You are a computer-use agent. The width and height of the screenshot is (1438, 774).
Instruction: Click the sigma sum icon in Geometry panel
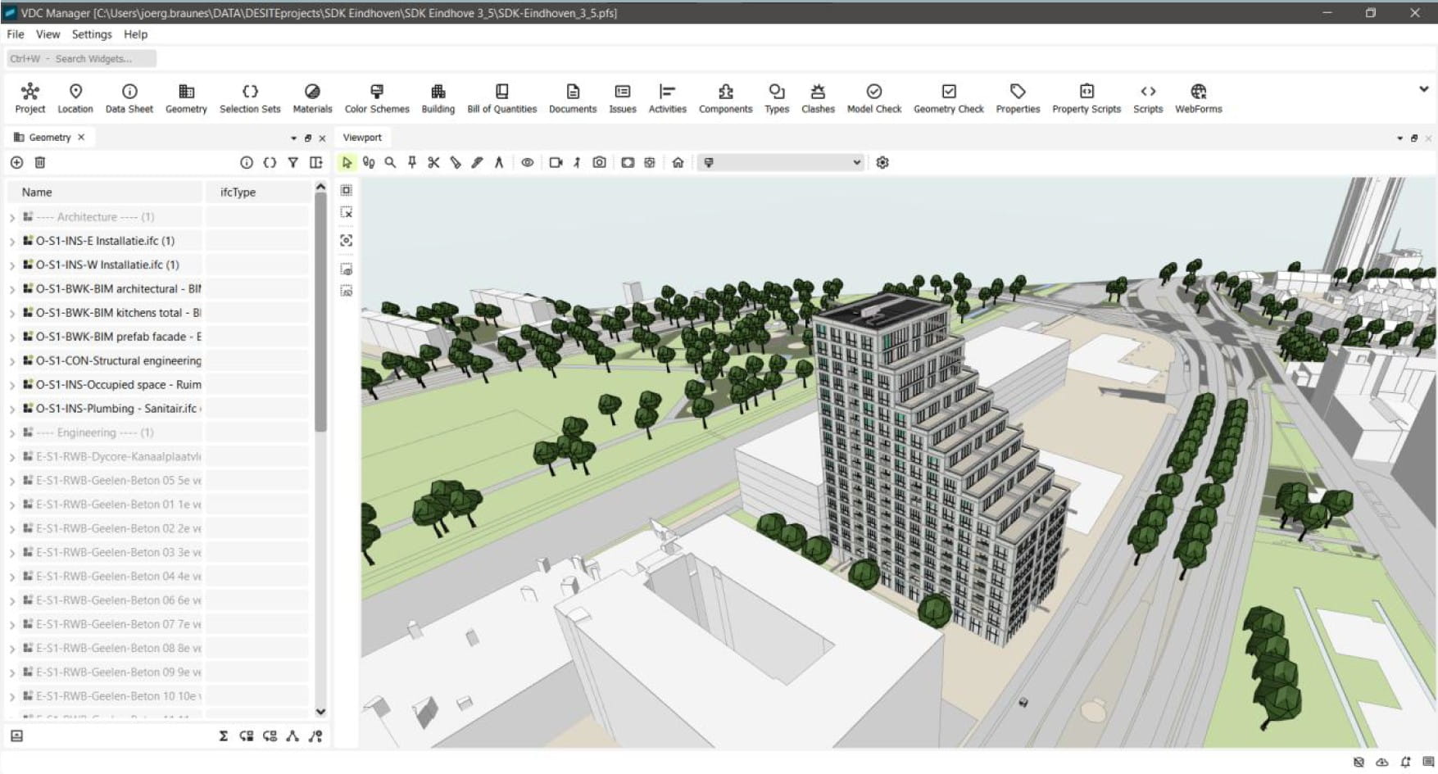[x=223, y=736]
